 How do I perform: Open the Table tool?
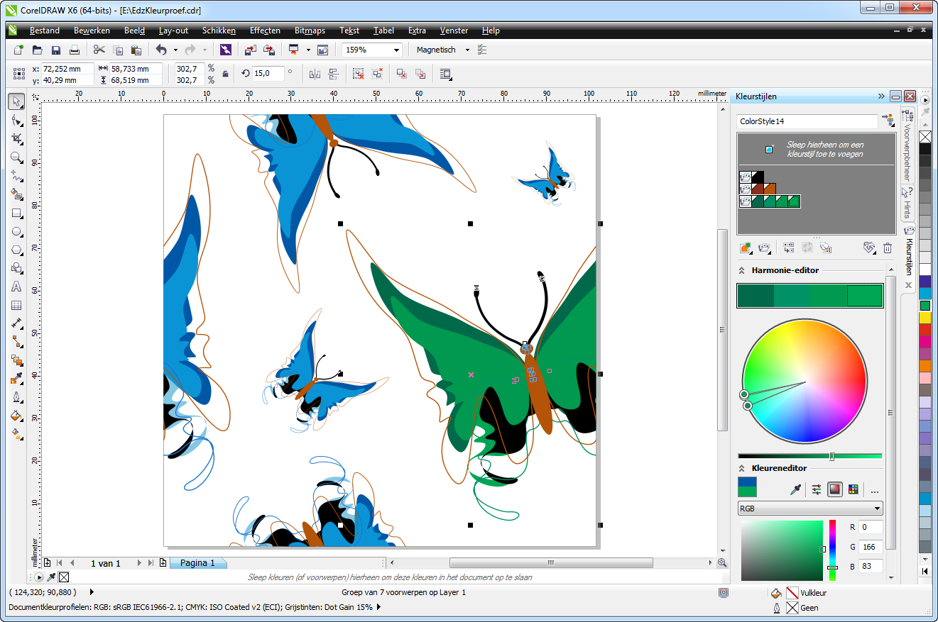pyautogui.click(x=16, y=305)
